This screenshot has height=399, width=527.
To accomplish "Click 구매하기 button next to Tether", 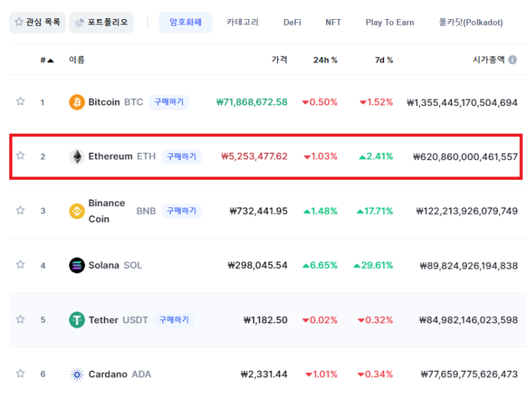I will pos(174,320).
